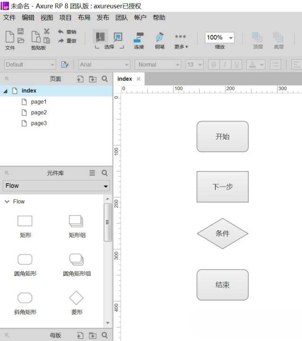Viewport: 302px width, 341px height.
Task: Collapse the Flow section chevron
Action: [x=7, y=202]
